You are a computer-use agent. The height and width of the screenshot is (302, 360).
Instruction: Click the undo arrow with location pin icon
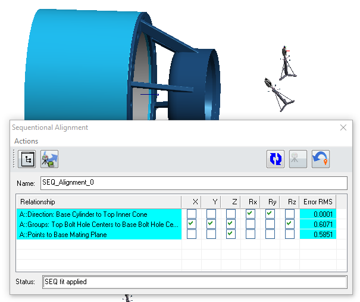pyautogui.click(x=321, y=159)
